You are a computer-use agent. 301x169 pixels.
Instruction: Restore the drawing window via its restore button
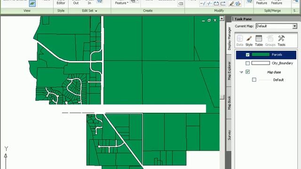point(209,20)
